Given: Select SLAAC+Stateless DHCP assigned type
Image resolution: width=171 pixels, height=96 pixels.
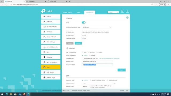Looking at the screenshot, I should point(91,80).
